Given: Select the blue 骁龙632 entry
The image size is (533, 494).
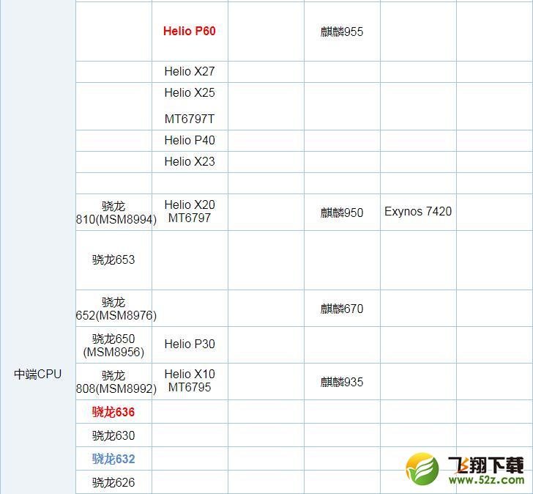Looking at the screenshot, I should [113, 459].
